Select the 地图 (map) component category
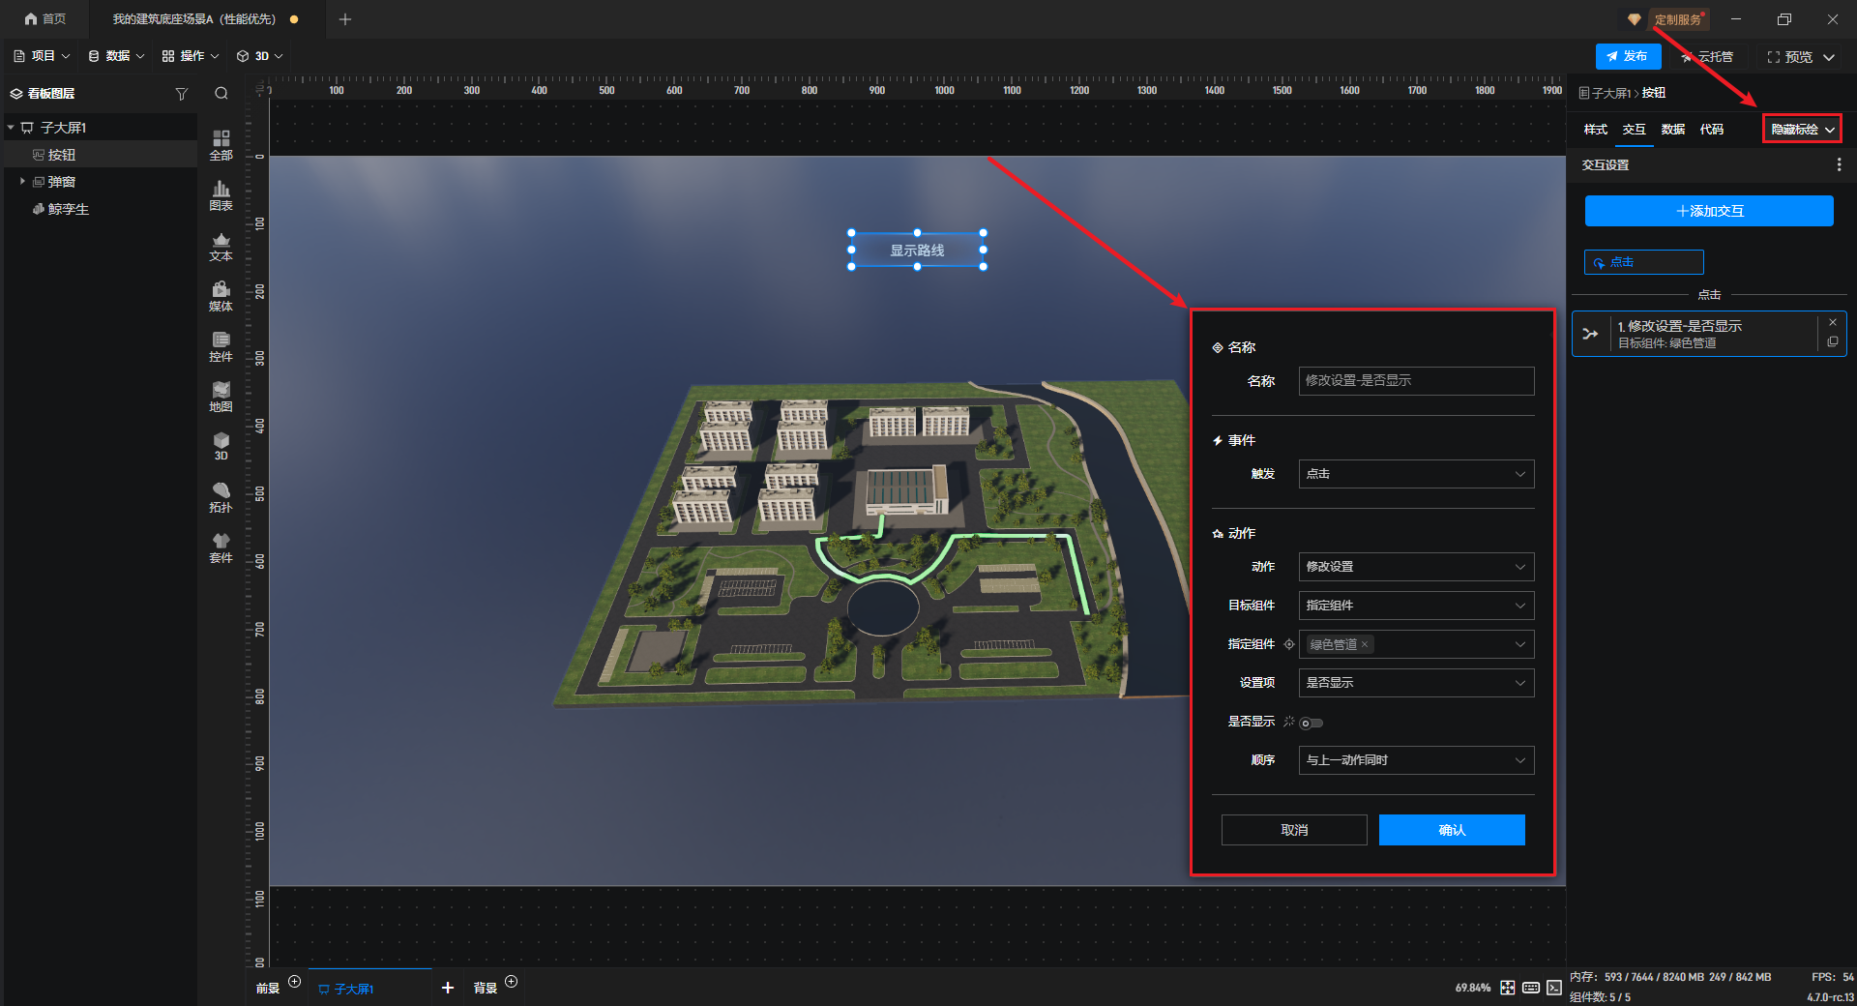Image resolution: width=1857 pixels, height=1006 pixels. [x=221, y=397]
